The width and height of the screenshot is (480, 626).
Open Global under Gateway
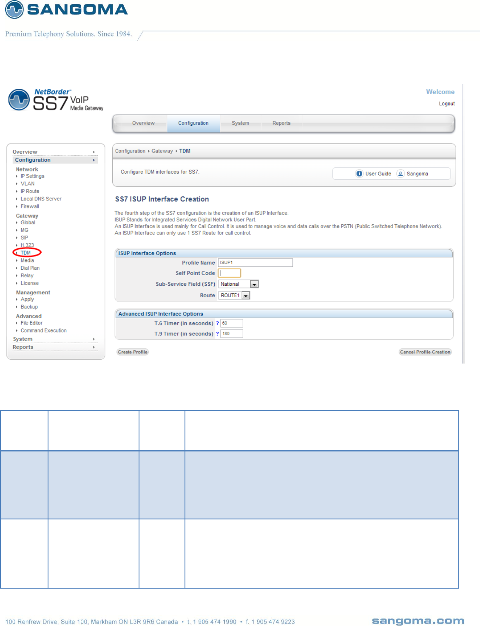click(x=28, y=223)
